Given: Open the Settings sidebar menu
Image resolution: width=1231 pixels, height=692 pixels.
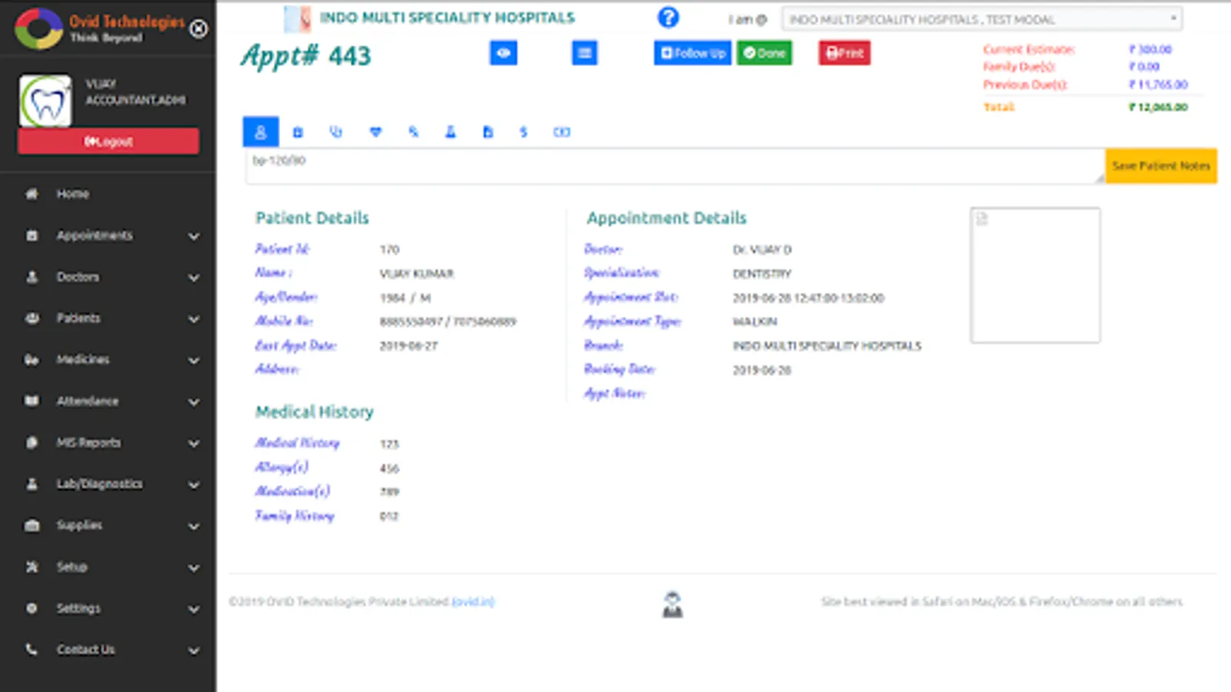Looking at the screenshot, I should coord(78,609).
